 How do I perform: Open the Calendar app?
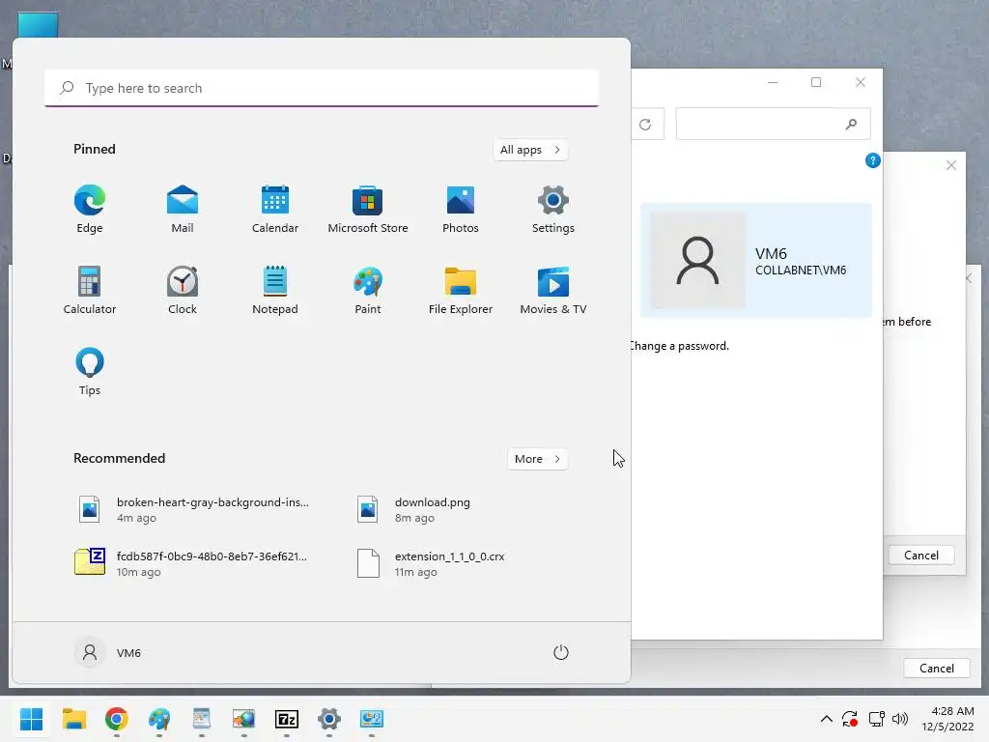point(275,210)
